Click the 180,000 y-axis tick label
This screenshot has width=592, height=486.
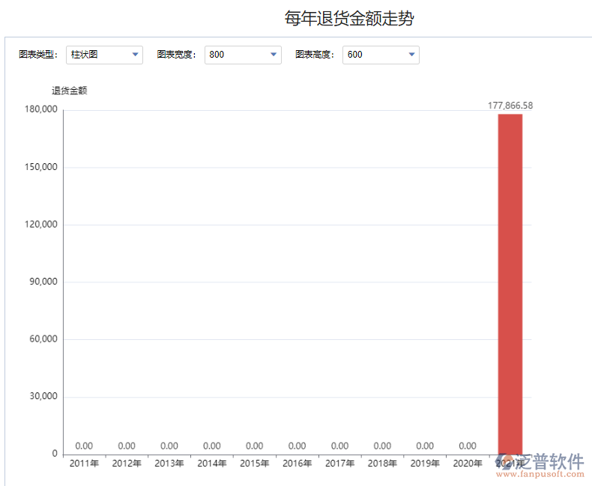(x=40, y=109)
